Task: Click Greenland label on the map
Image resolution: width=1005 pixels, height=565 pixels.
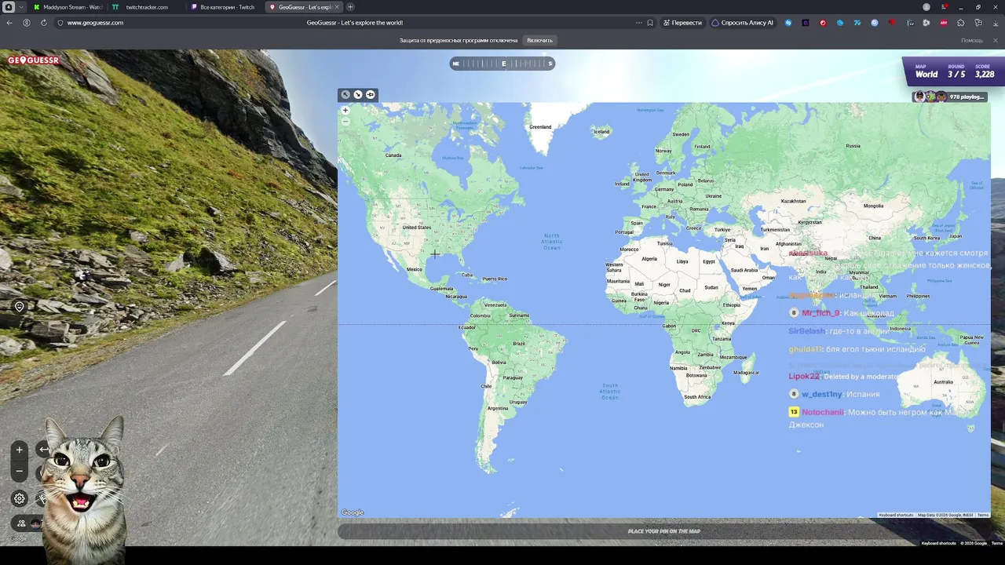Action: click(x=540, y=126)
